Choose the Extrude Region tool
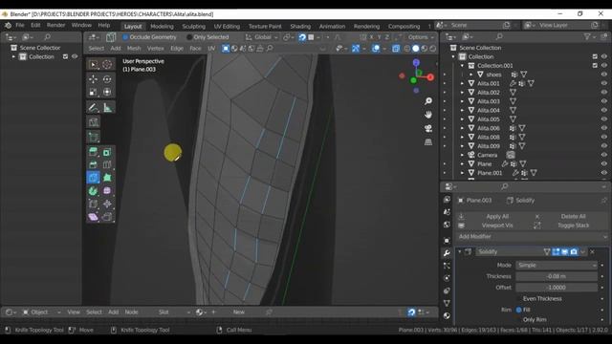 click(x=94, y=152)
